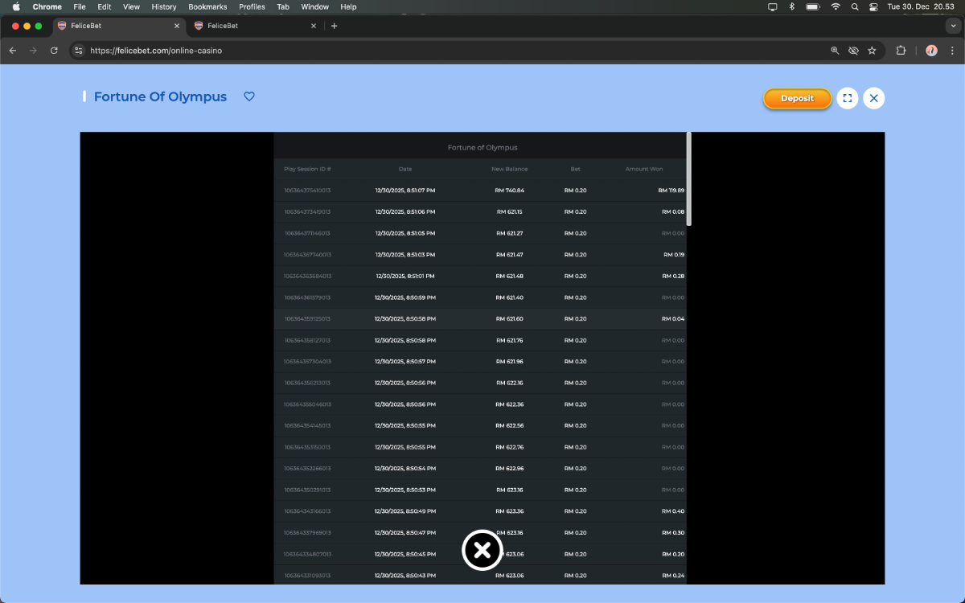Click the orange Deposit button
The height and width of the screenshot is (603, 965).
point(797,98)
